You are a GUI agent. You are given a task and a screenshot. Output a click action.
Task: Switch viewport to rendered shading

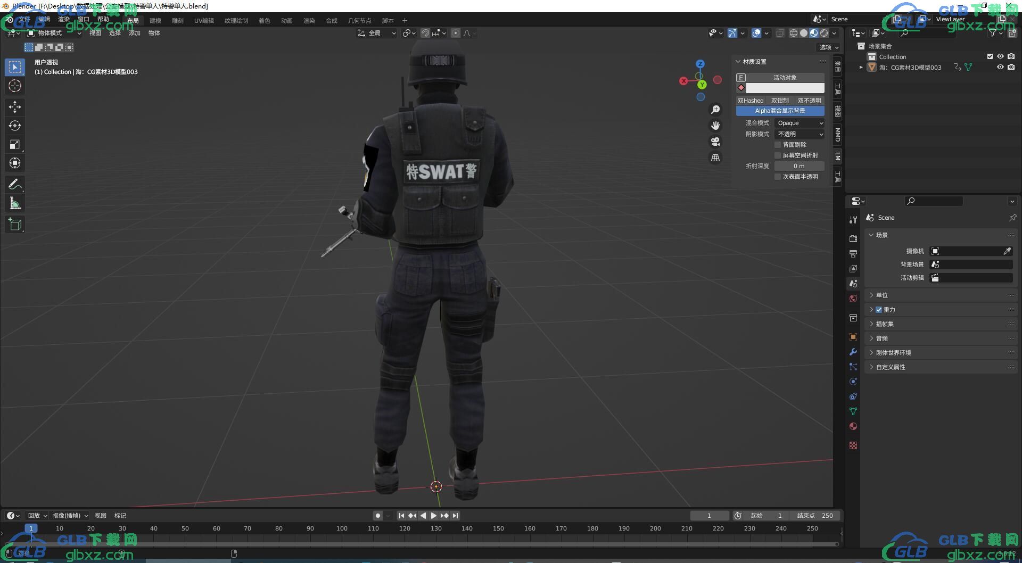(x=824, y=33)
